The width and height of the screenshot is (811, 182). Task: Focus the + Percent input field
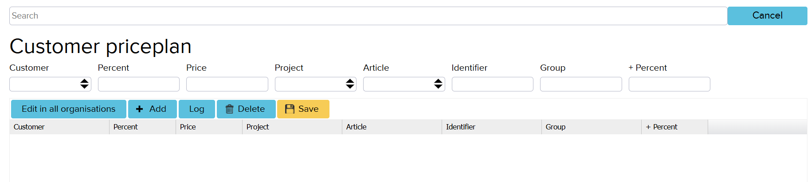pos(669,84)
